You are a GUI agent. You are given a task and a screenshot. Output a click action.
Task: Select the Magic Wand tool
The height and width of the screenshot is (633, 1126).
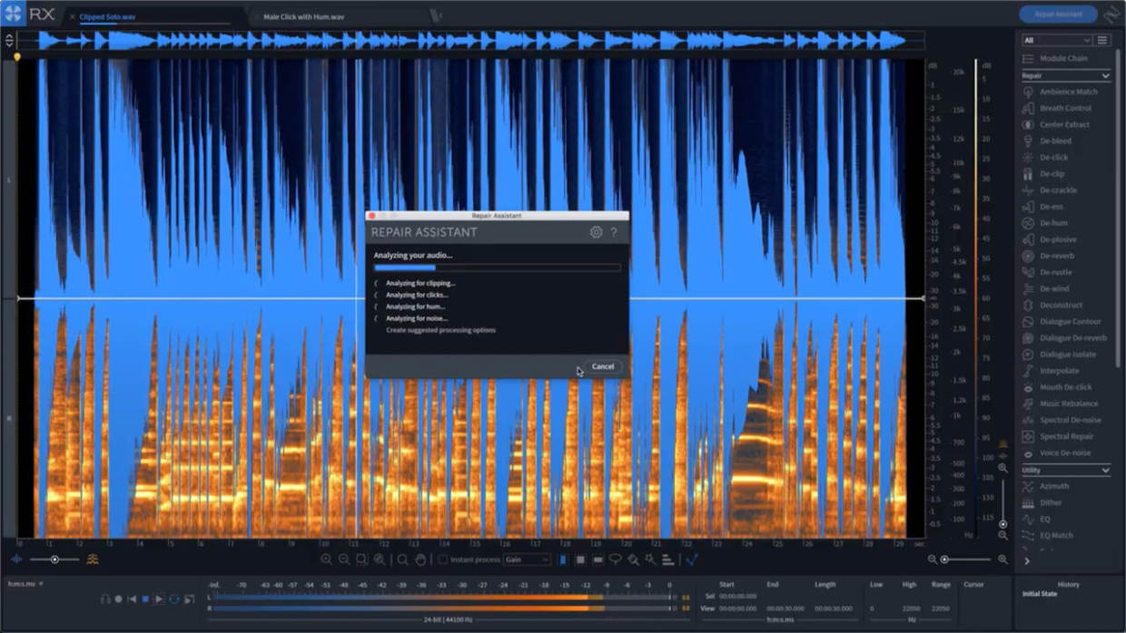point(650,560)
